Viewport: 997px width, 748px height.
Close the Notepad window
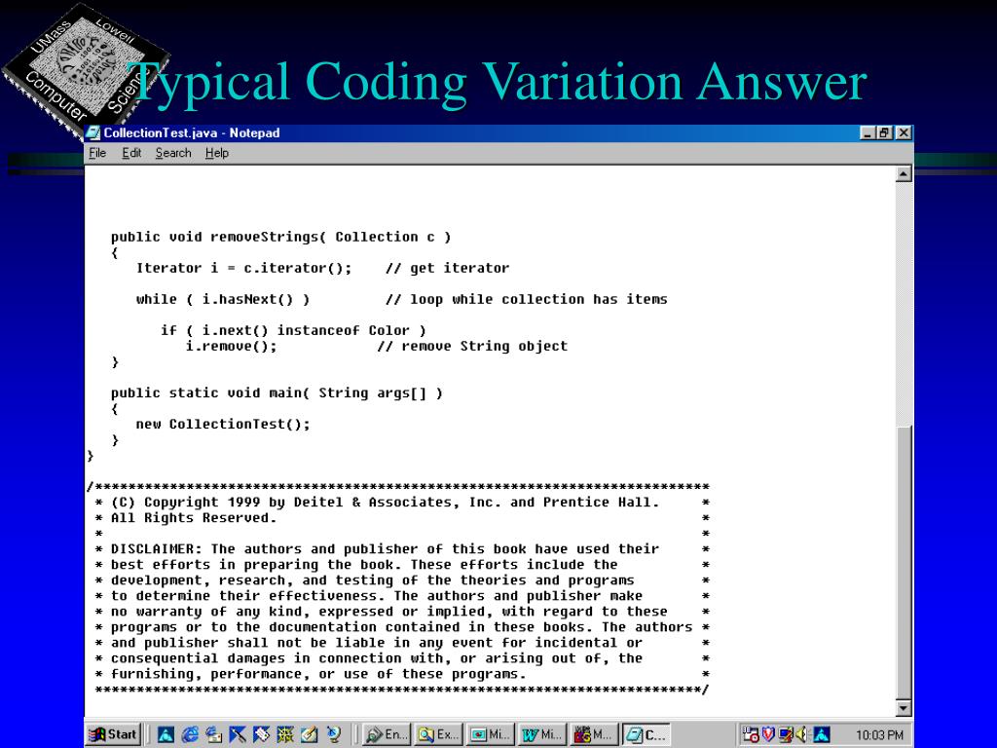click(903, 132)
